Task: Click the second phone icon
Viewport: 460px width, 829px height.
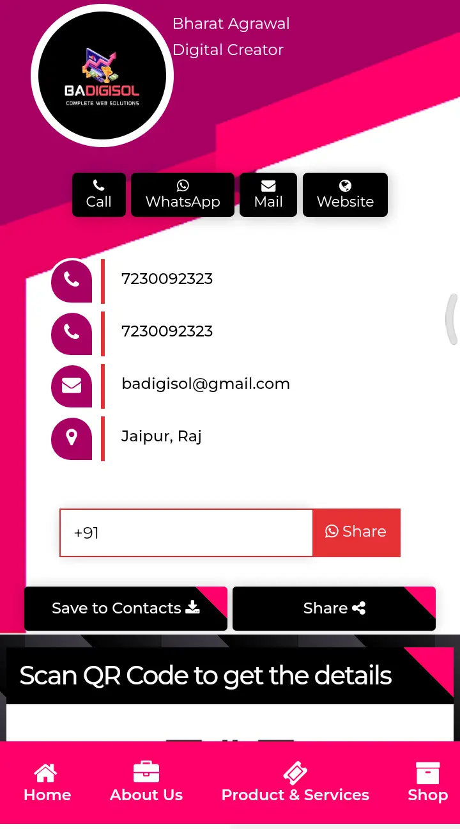Action: pos(72,333)
